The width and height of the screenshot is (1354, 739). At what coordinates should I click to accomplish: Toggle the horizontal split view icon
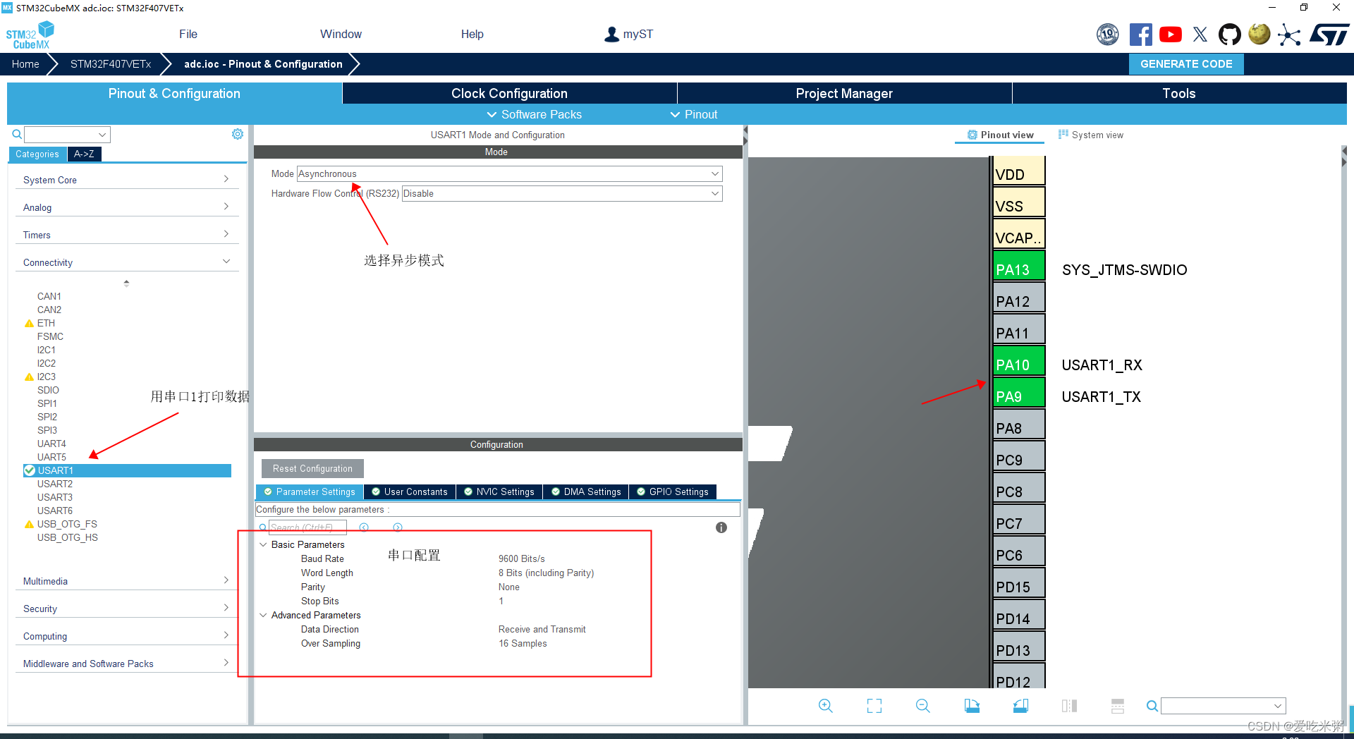[x=1118, y=706]
